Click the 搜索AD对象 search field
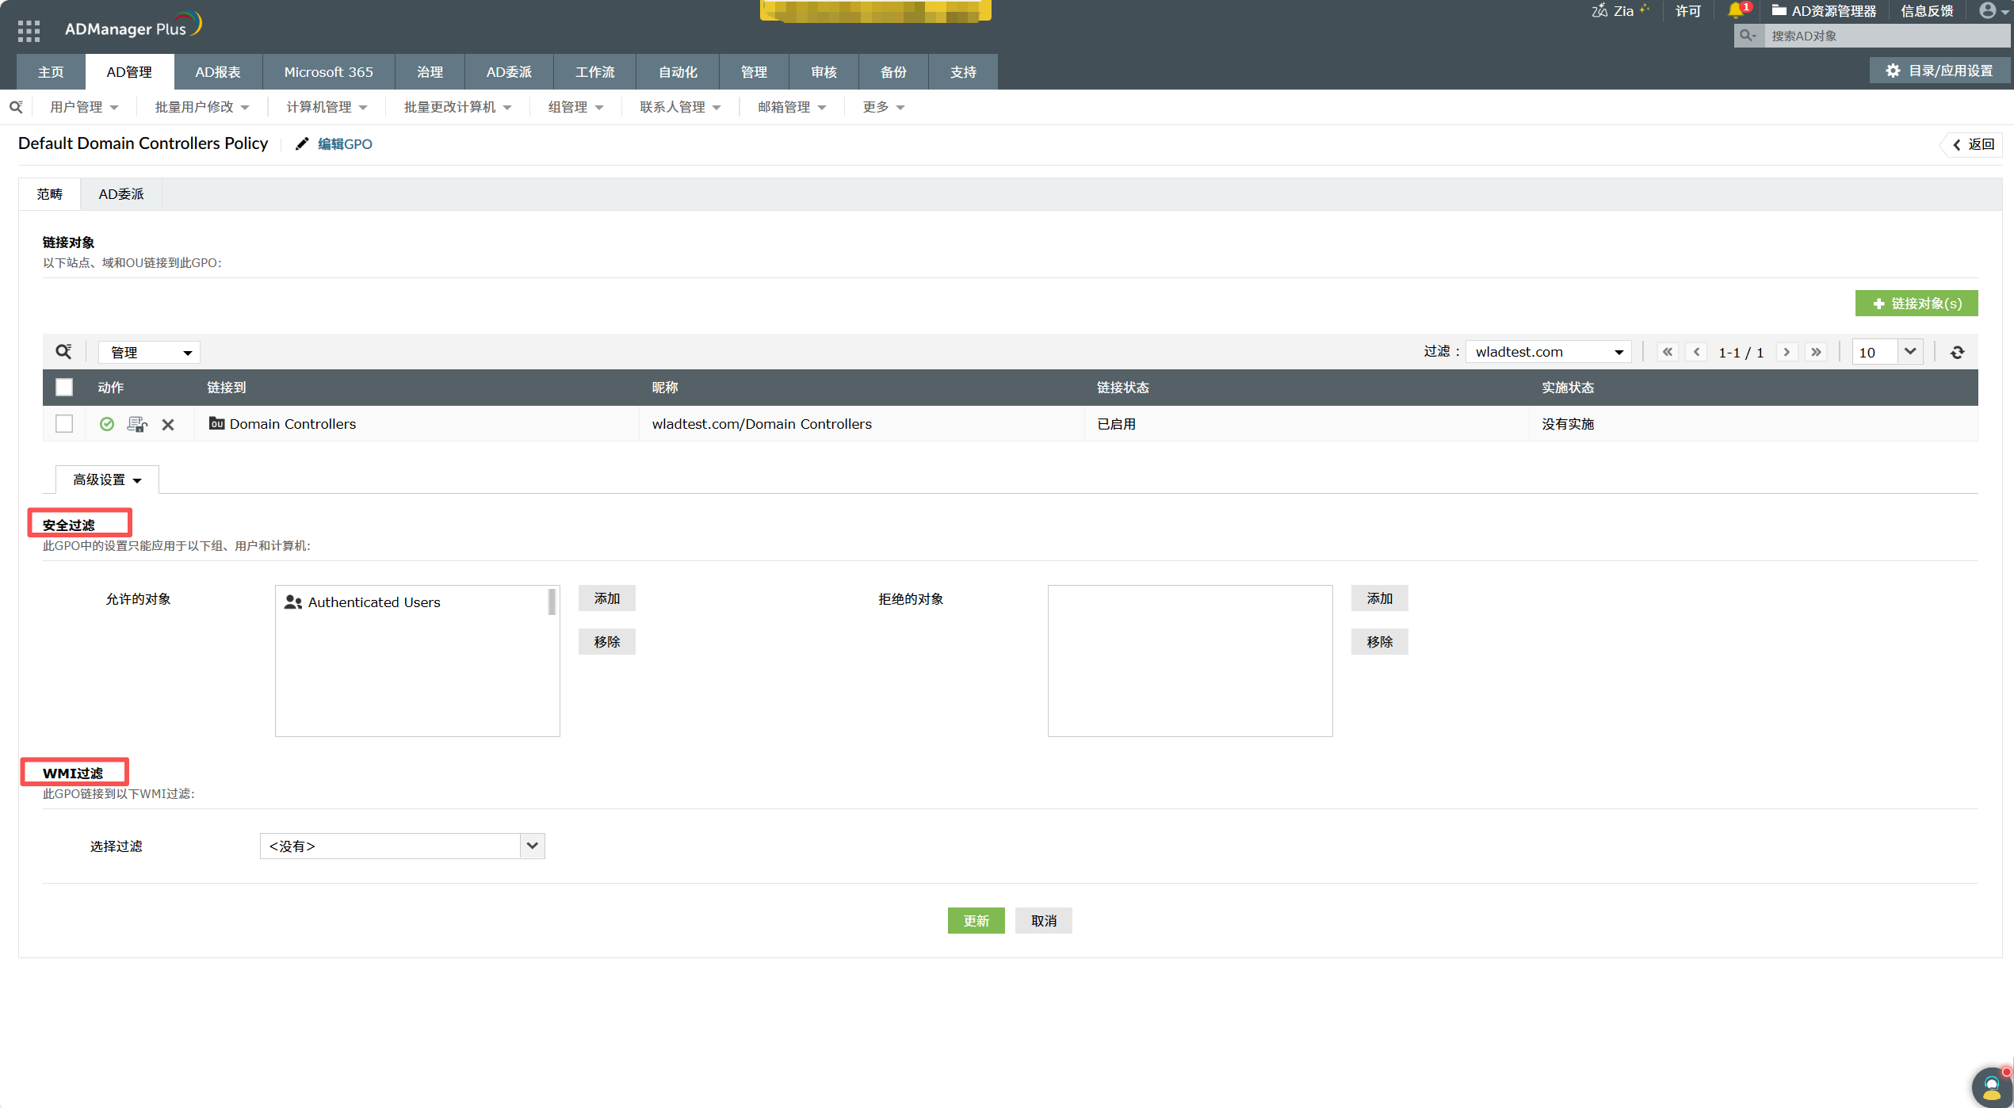The image size is (2014, 1108). click(x=1886, y=36)
